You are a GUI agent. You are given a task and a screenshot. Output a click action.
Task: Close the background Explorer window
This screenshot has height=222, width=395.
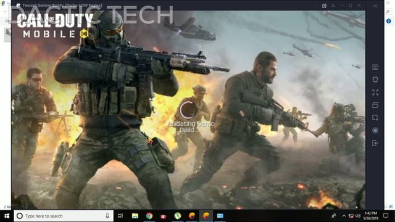[388, 3]
